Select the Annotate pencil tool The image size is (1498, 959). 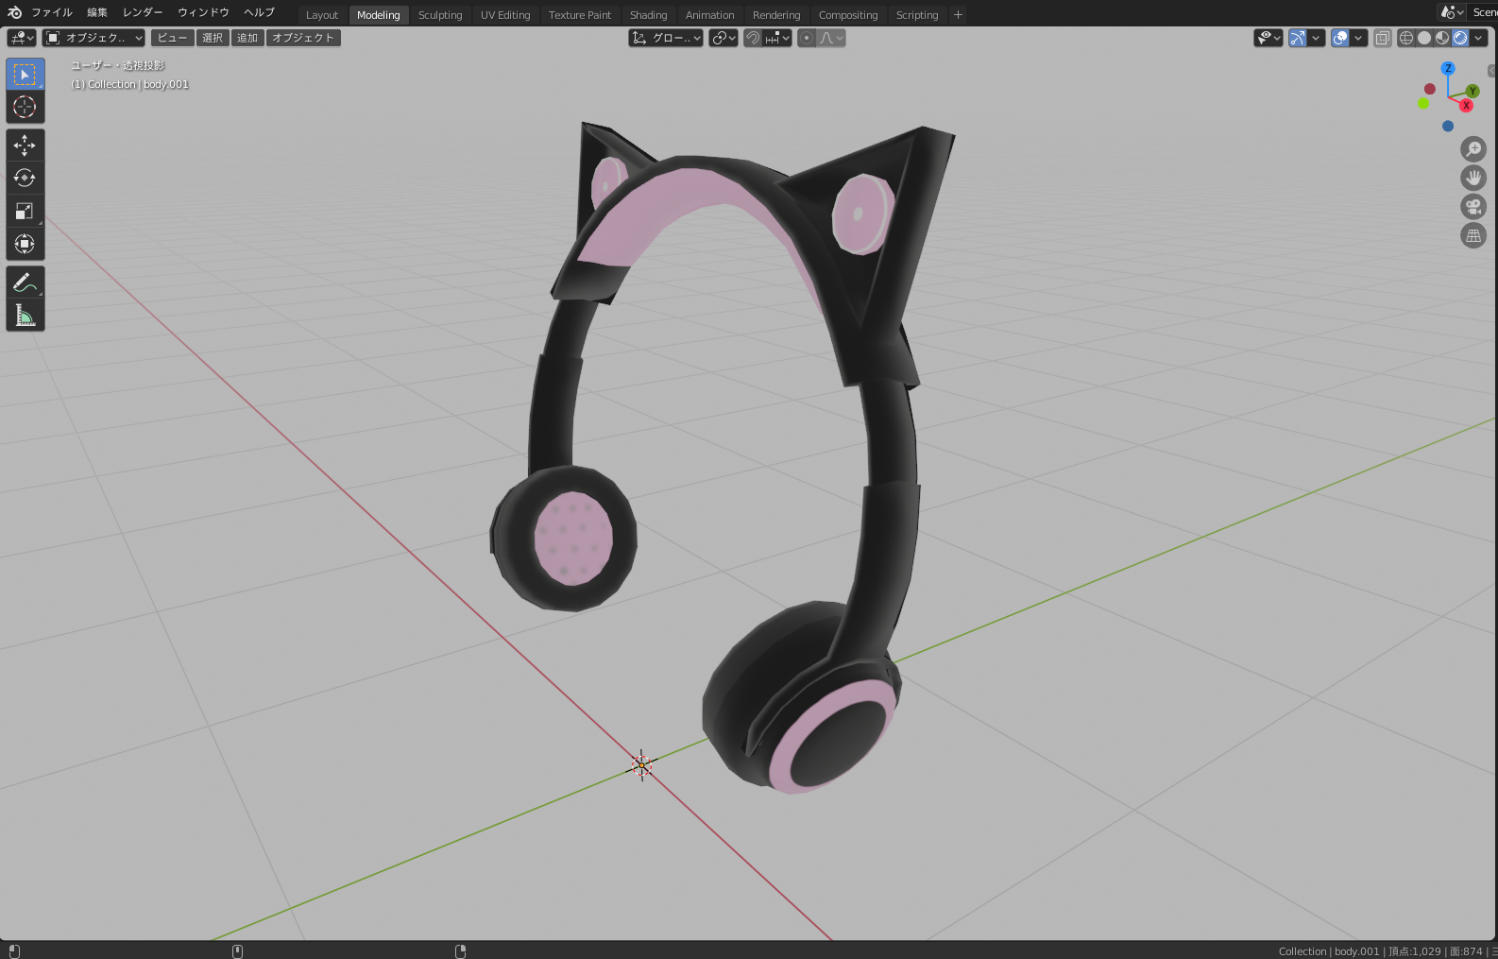tap(25, 283)
